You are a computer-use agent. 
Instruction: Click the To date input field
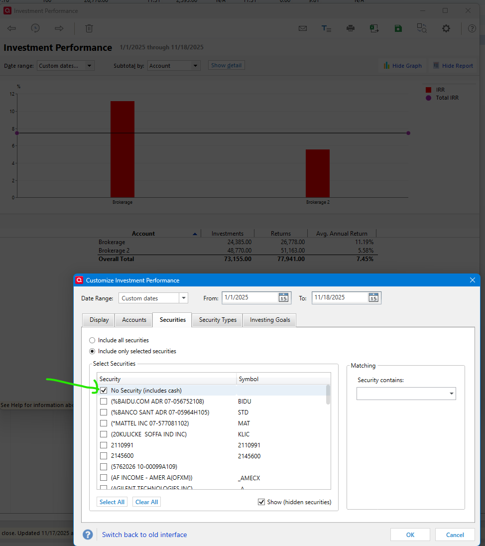[340, 297]
